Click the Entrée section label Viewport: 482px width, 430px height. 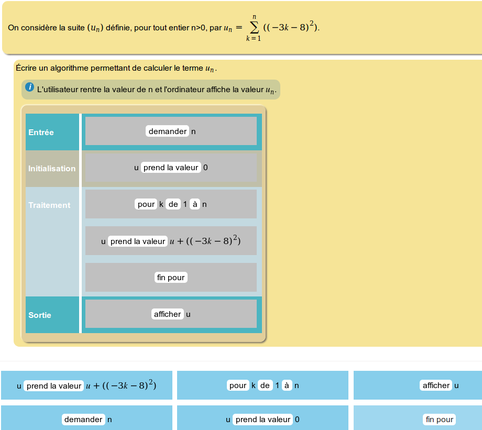click(41, 133)
